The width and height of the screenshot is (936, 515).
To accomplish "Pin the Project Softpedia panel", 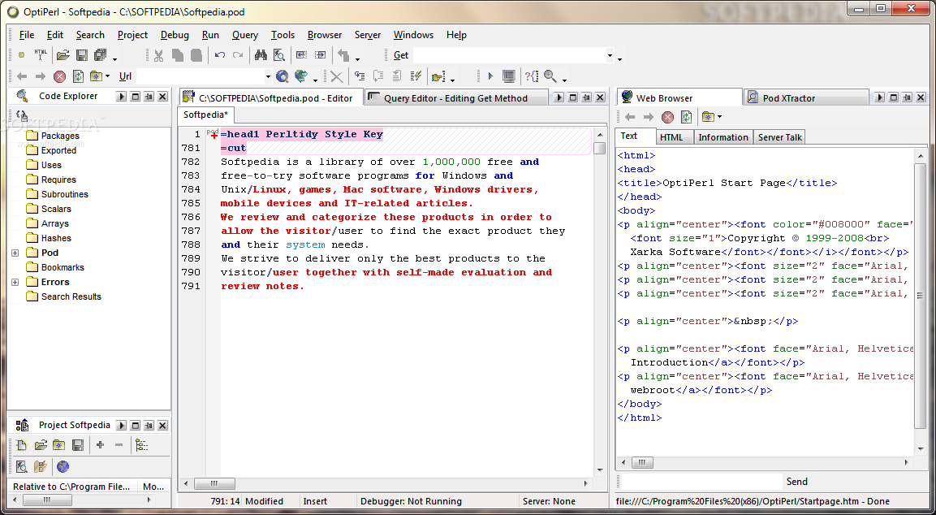I will [149, 426].
